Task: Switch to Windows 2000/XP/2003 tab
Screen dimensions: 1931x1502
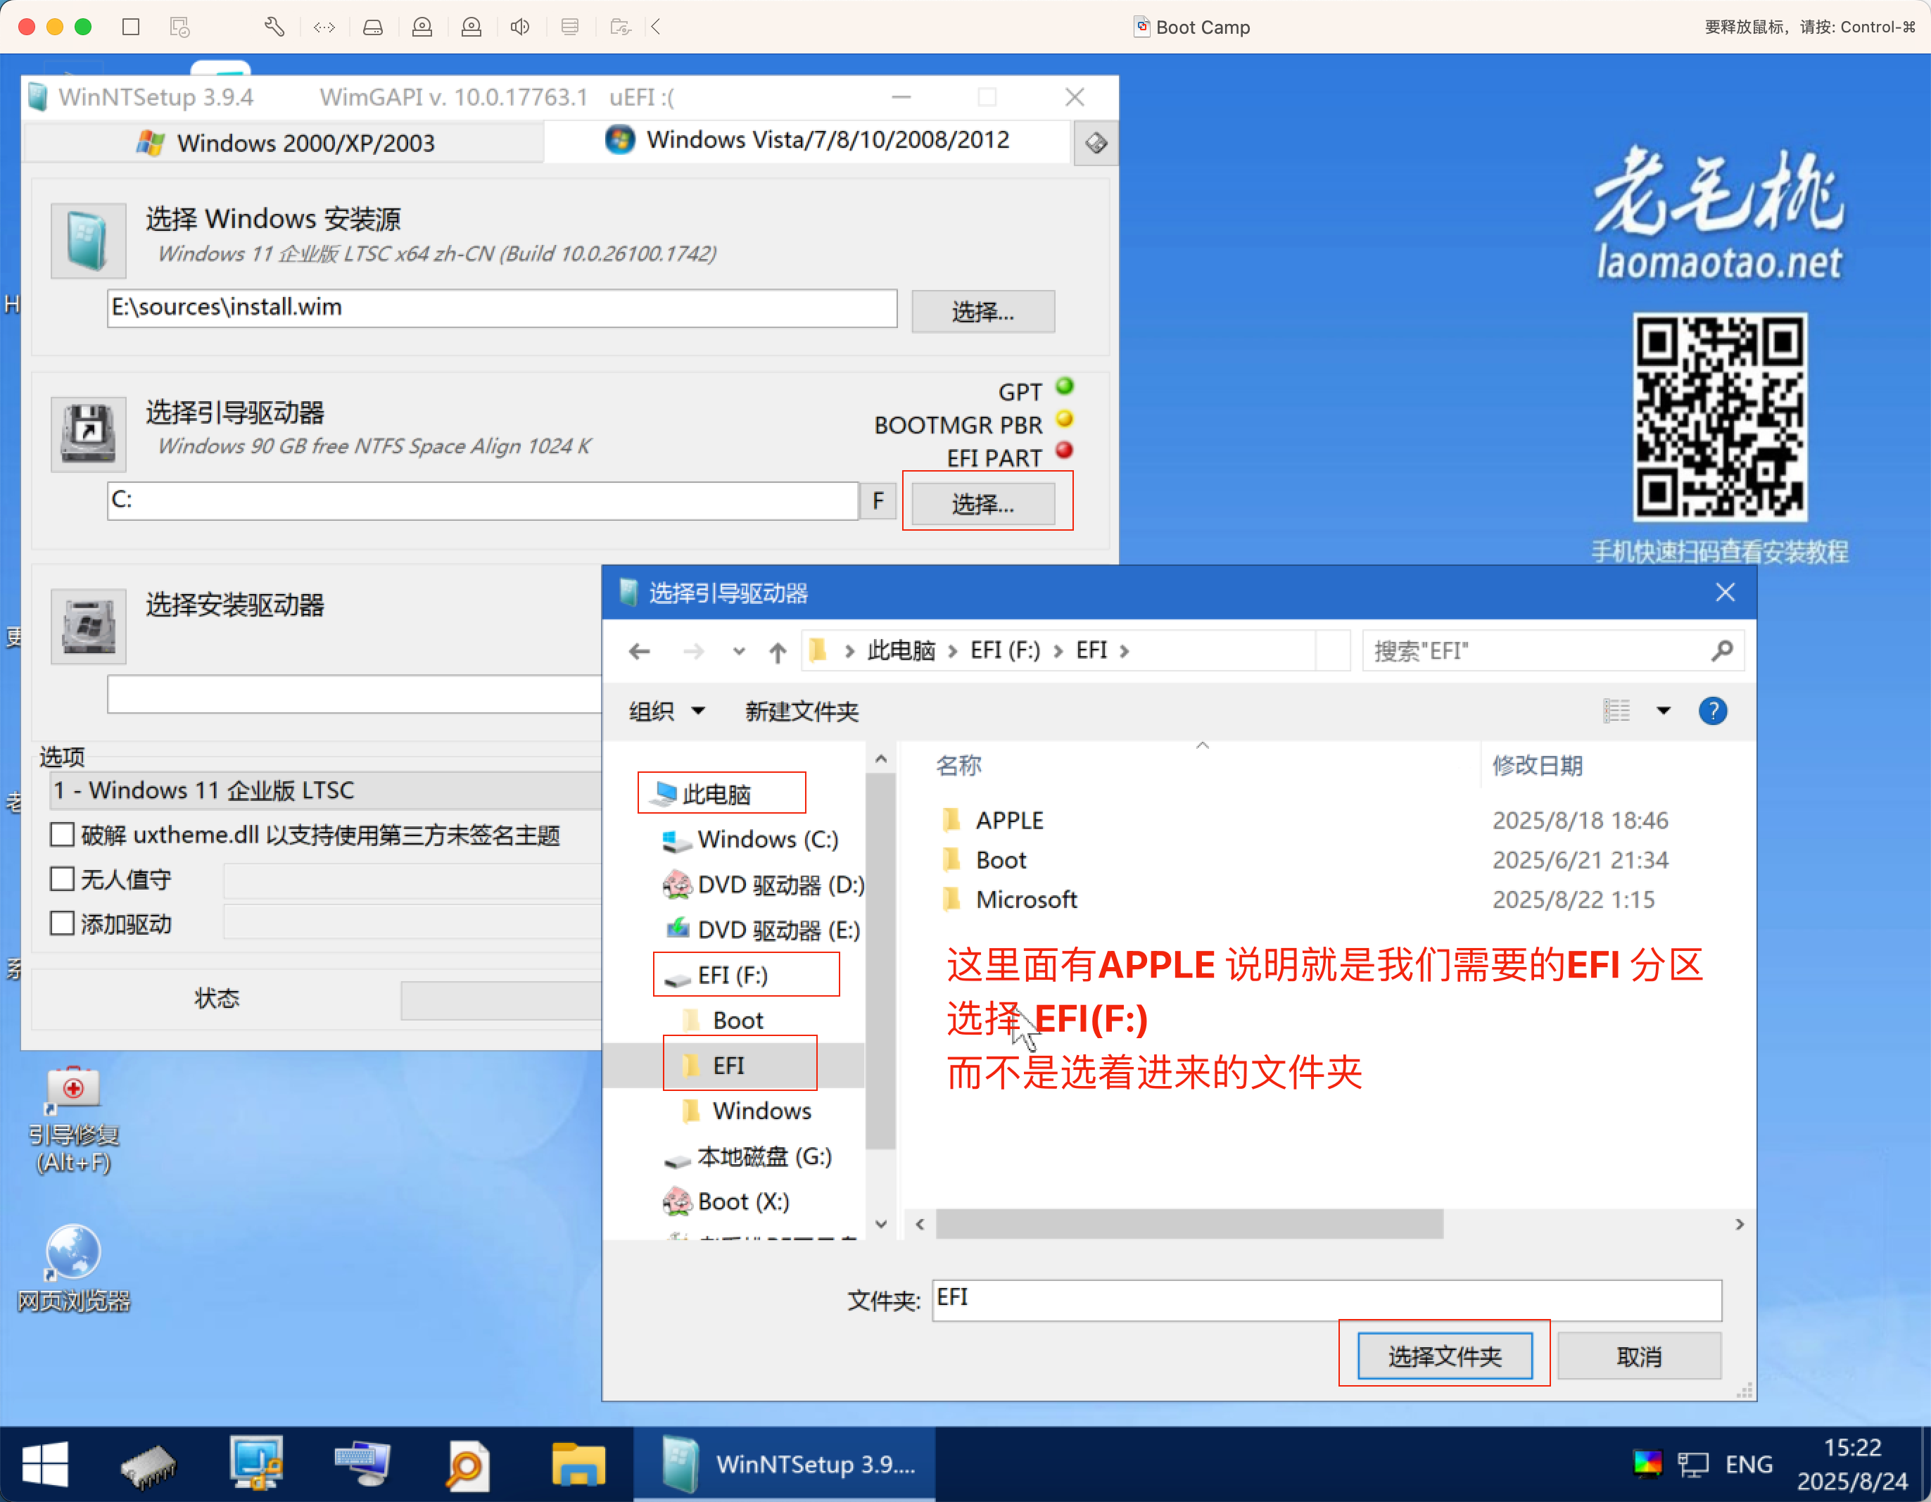Action: coord(285,142)
